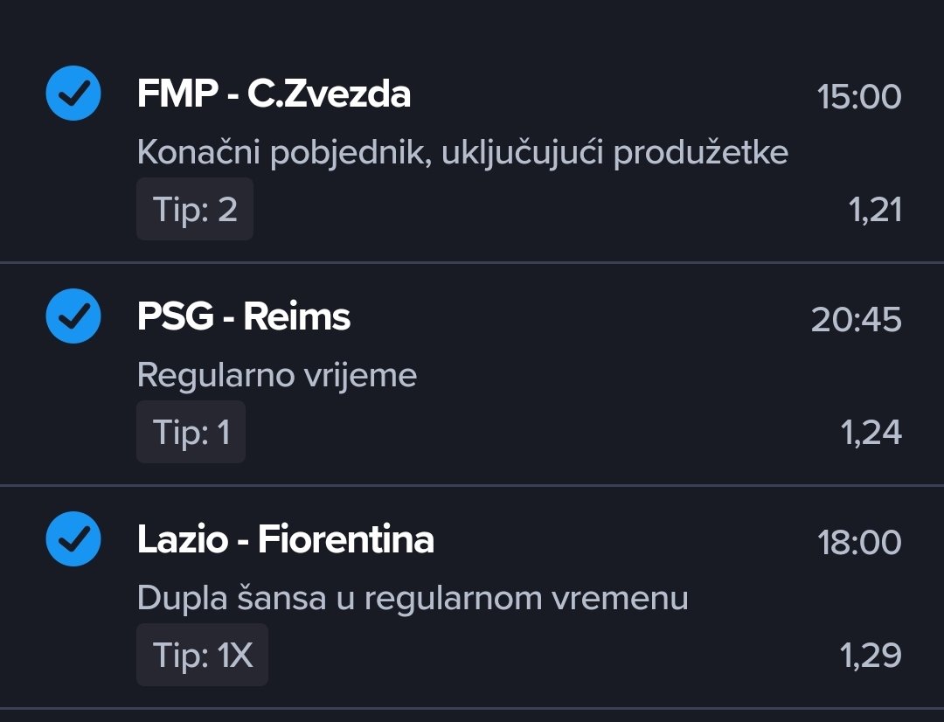
Task: Click the 'Regularno vrijeme' market label
Action: [277, 376]
